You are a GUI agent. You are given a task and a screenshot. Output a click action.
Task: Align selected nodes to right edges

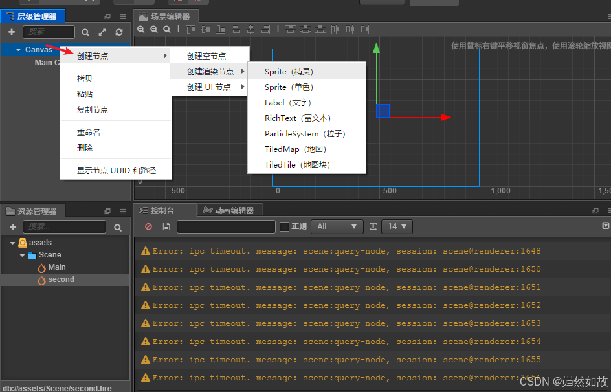(266, 29)
